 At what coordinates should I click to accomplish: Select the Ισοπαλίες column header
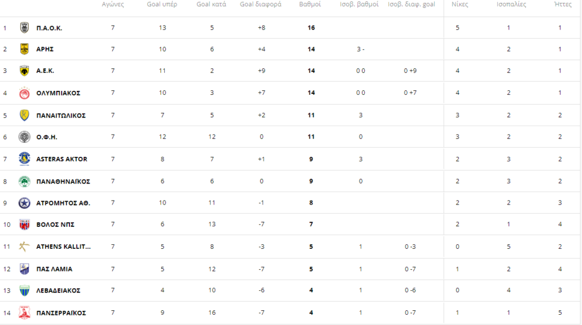[511, 4]
